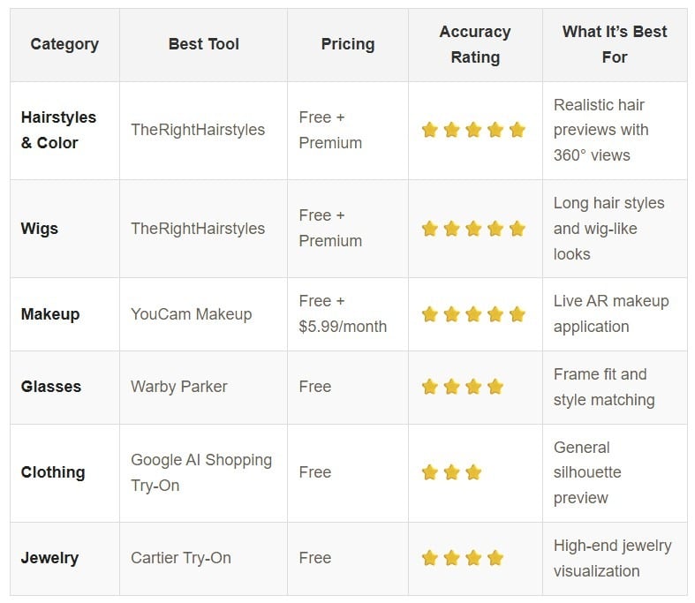Click the Accuracy Rating column header

click(475, 44)
